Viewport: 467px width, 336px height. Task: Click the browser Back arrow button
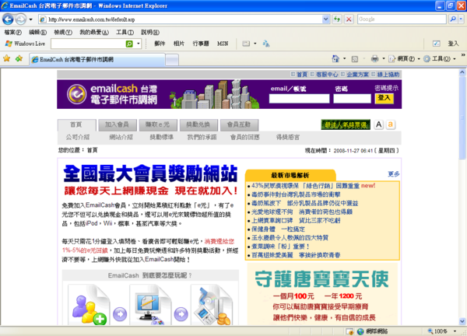8,19
